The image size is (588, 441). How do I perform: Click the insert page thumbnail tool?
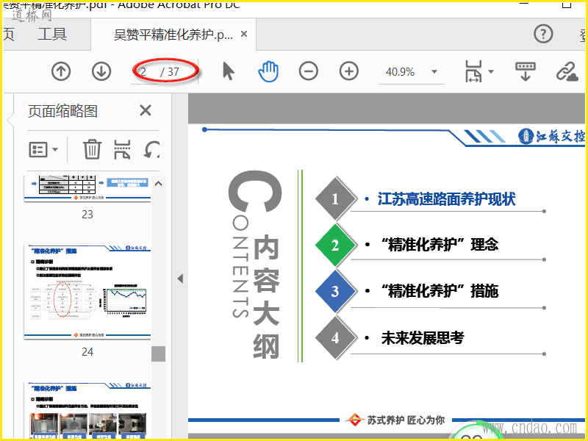pos(122,149)
